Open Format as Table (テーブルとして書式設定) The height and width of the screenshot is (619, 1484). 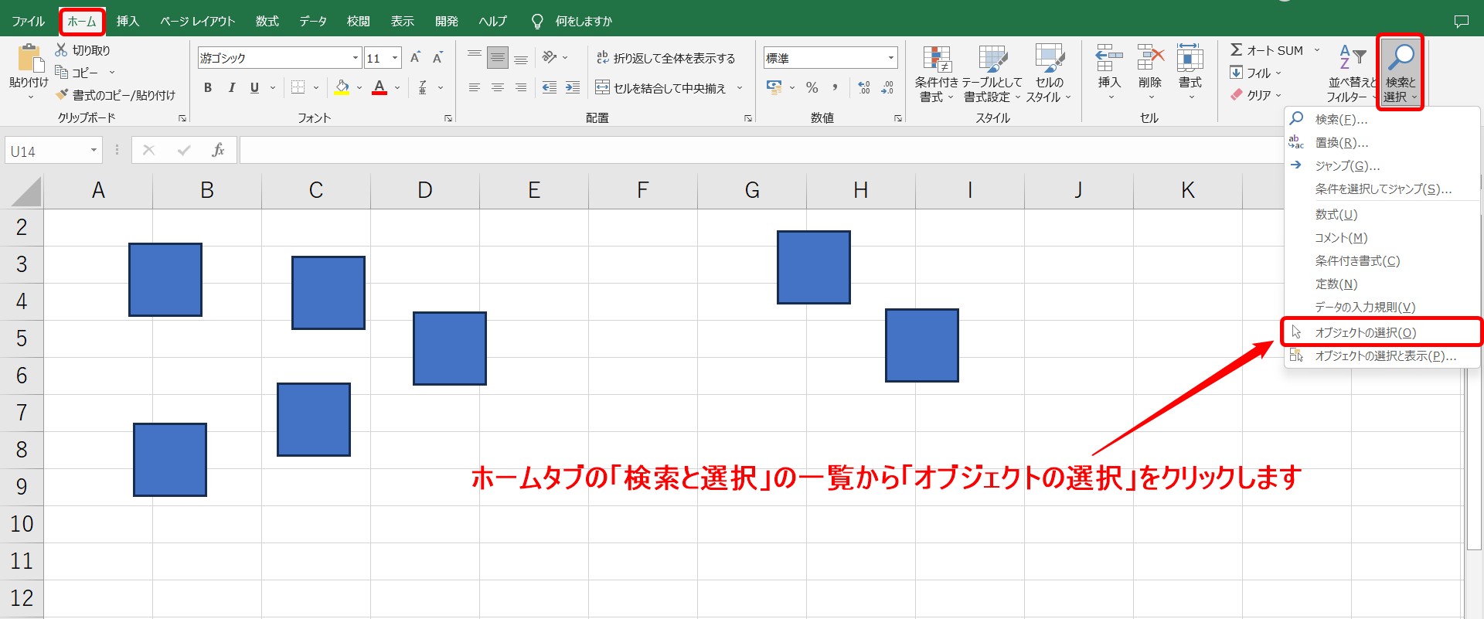coord(992,73)
